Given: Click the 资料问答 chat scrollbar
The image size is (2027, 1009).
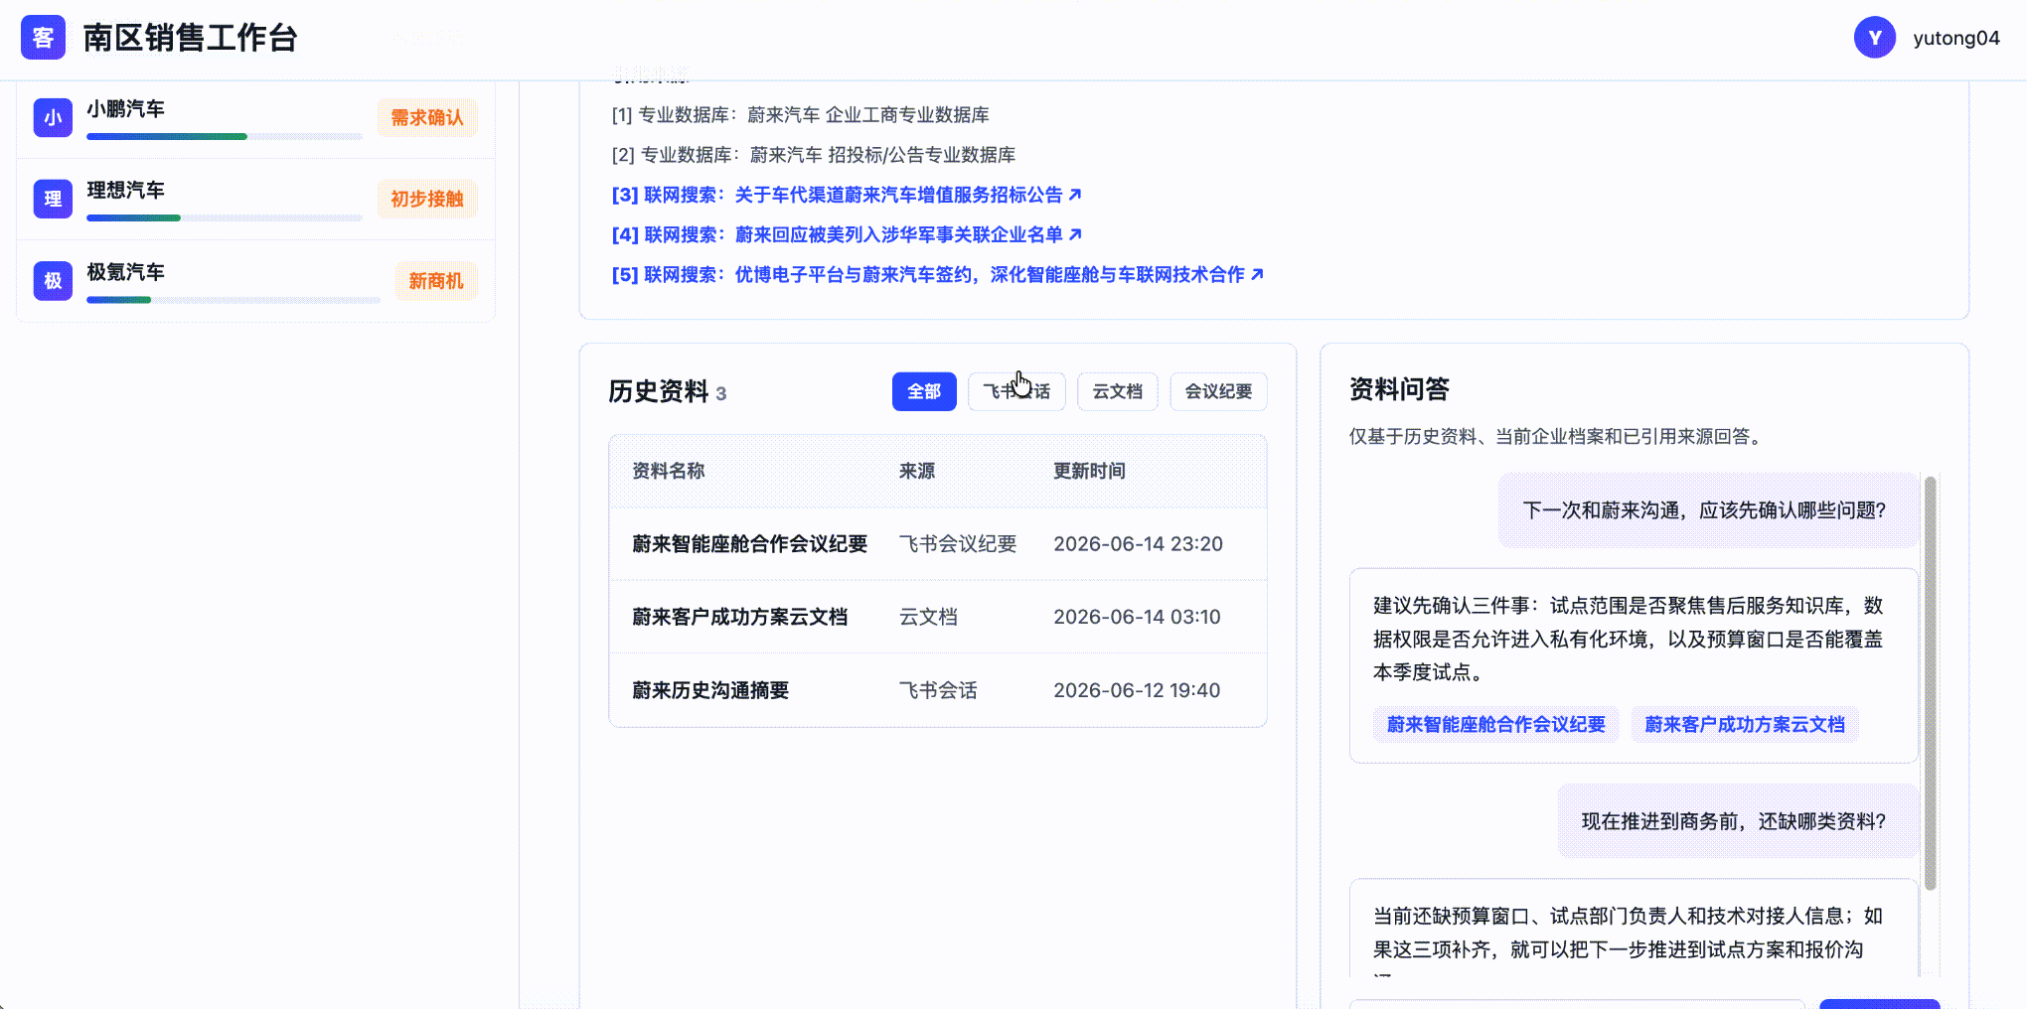Looking at the screenshot, I should click(1931, 683).
